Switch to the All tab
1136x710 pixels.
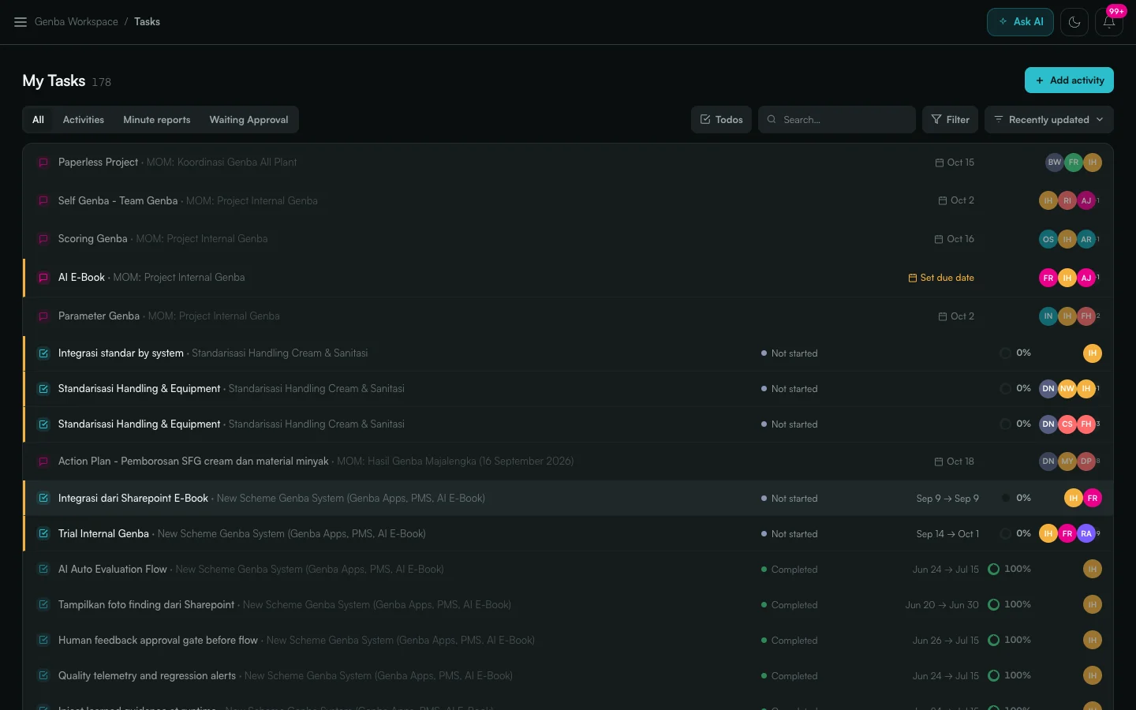click(x=38, y=120)
